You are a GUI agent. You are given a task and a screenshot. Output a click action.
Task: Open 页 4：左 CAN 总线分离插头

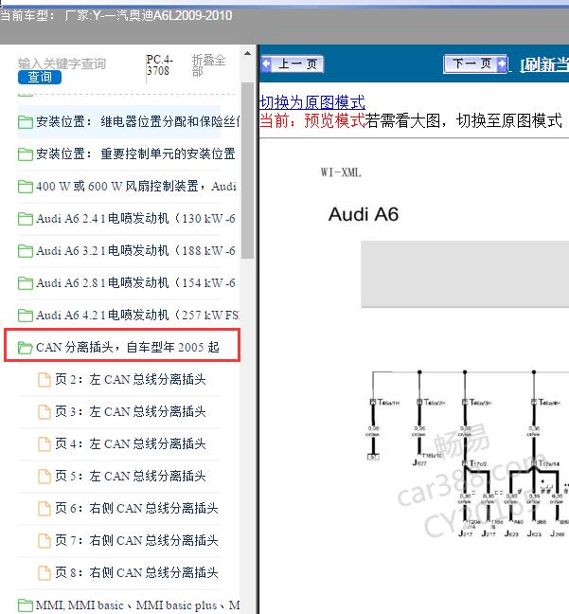[131, 443]
